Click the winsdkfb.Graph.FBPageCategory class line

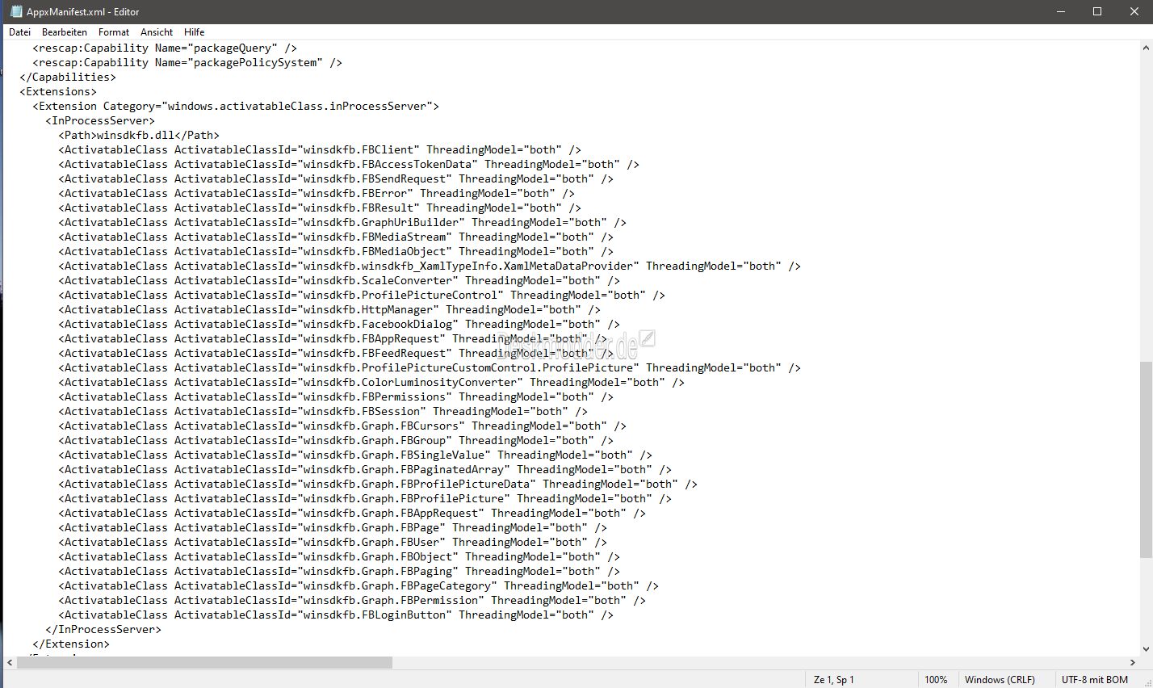click(358, 585)
